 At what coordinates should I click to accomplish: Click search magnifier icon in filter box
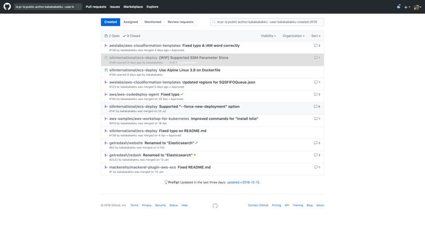pyautogui.click(x=214, y=22)
